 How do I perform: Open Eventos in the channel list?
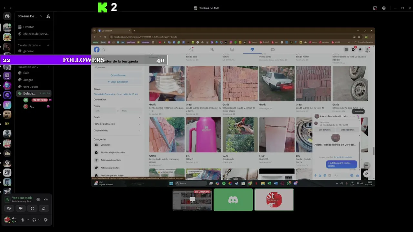tap(34, 27)
